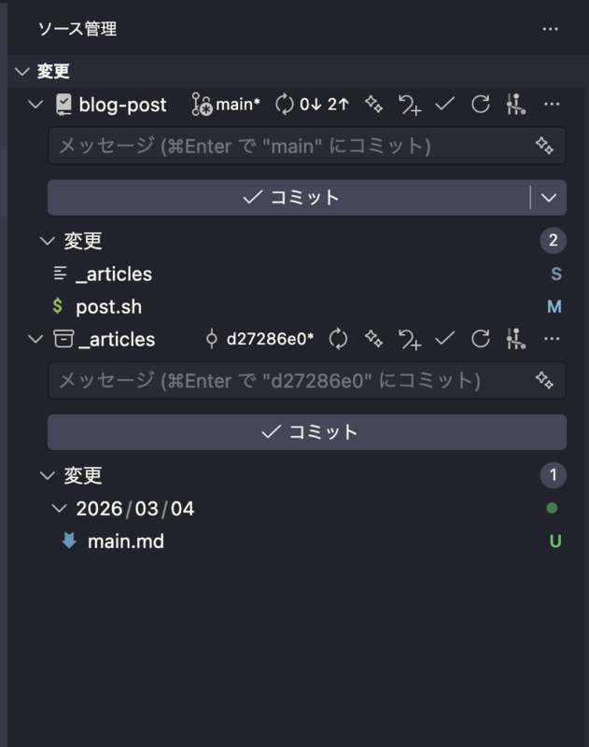The width and height of the screenshot is (589, 747).
Task: Collapse the 2026/03/04 folder
Action: click(59, 508)
